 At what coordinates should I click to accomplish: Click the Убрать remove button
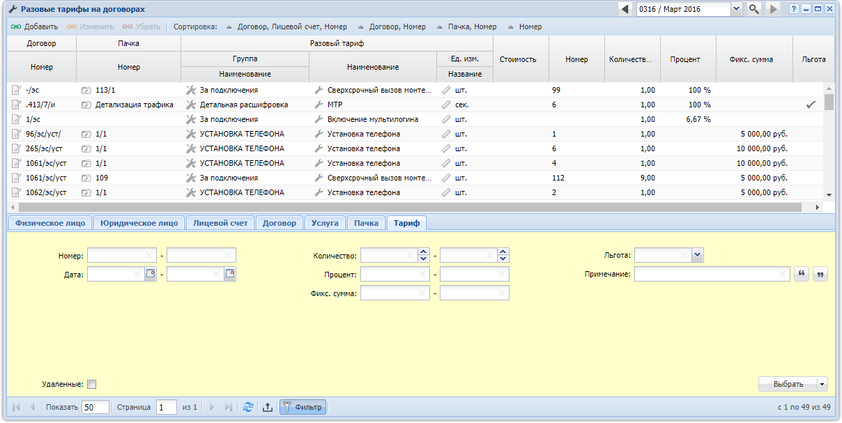tap(141, 26)
